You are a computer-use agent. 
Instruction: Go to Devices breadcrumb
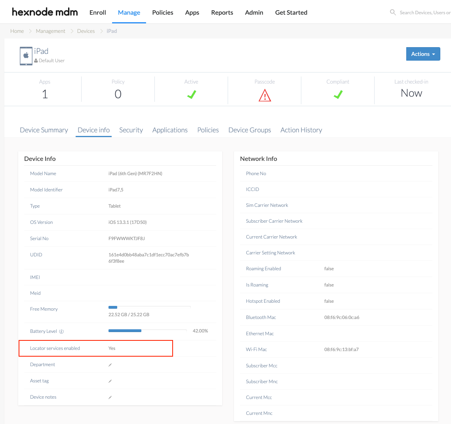click(x=86, y=31)
